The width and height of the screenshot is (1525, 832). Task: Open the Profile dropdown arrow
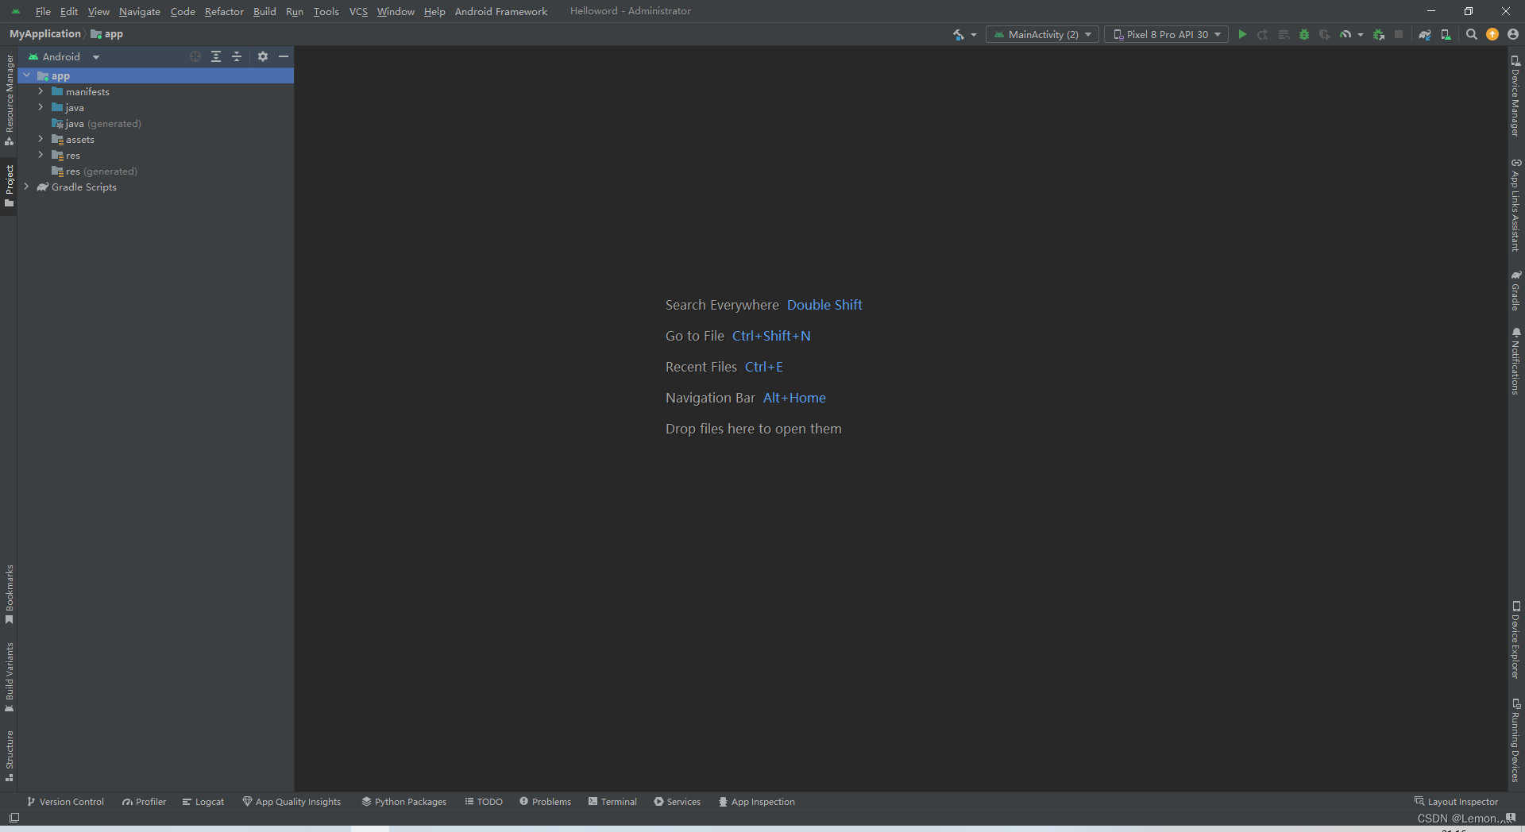tap(1361, 35)
